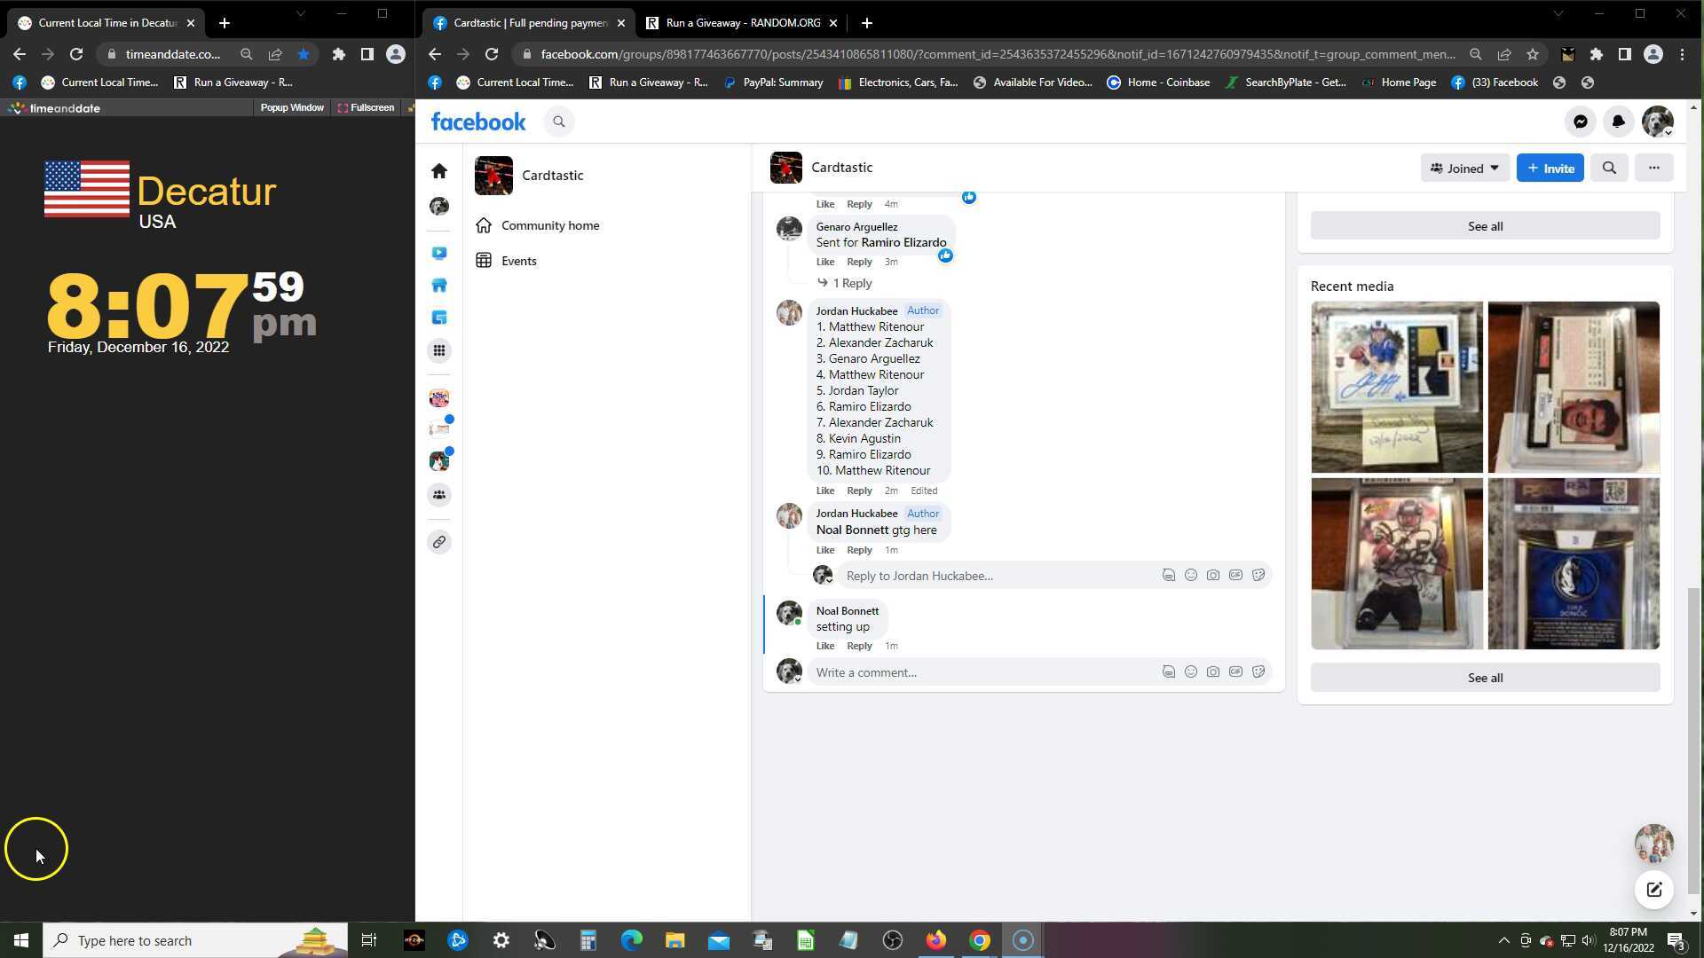This screenshot has height=958, width=1704.
Task: Open Marketplace icon in left sidebar
Action: pos(439,286)
